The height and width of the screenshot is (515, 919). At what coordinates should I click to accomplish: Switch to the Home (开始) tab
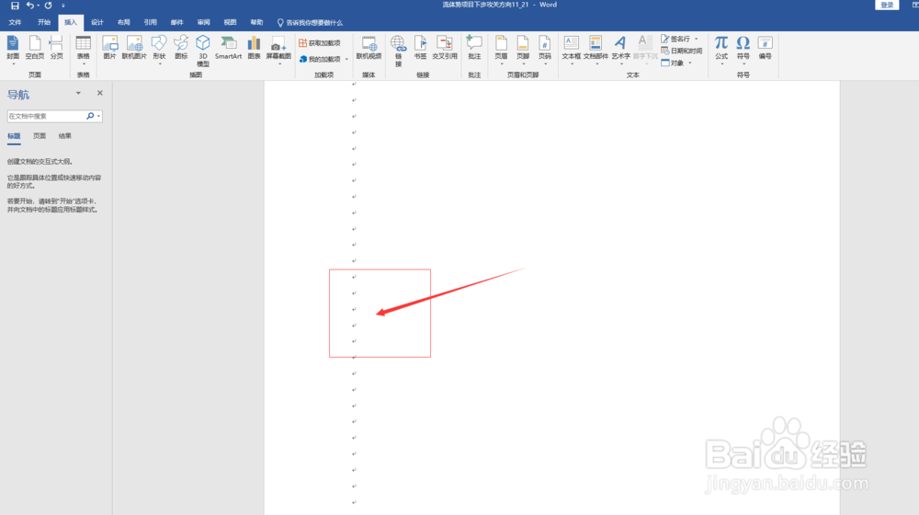[x=44, y=22]
